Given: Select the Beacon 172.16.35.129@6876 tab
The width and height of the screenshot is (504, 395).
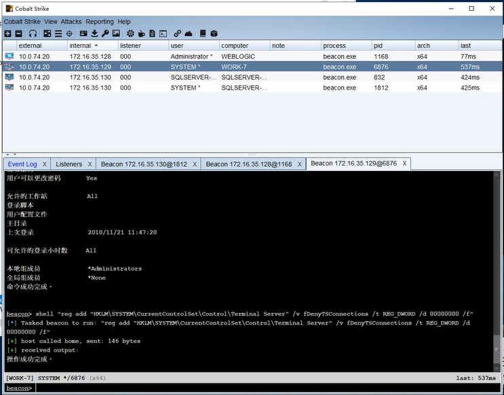Looking at the screenshot, I should (x=354, y=164).
